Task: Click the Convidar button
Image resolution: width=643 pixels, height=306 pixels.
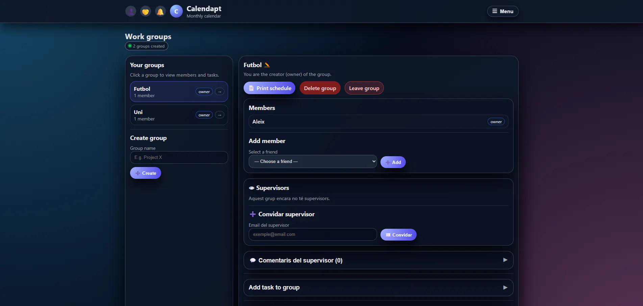Action: pos(398,235)
